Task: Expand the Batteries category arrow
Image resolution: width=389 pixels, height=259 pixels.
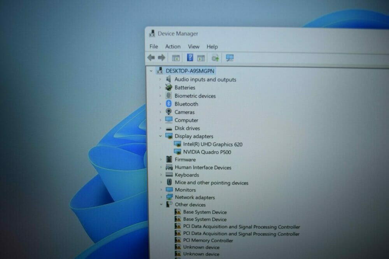Action: click(160, 88)
